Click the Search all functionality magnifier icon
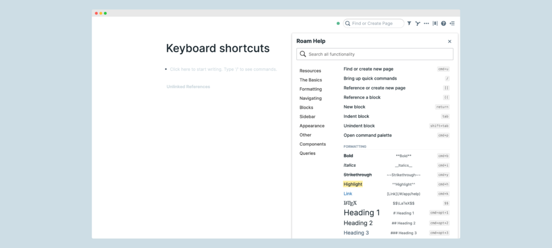This screenshot has width=552, height=248. [x=303, y=54]
